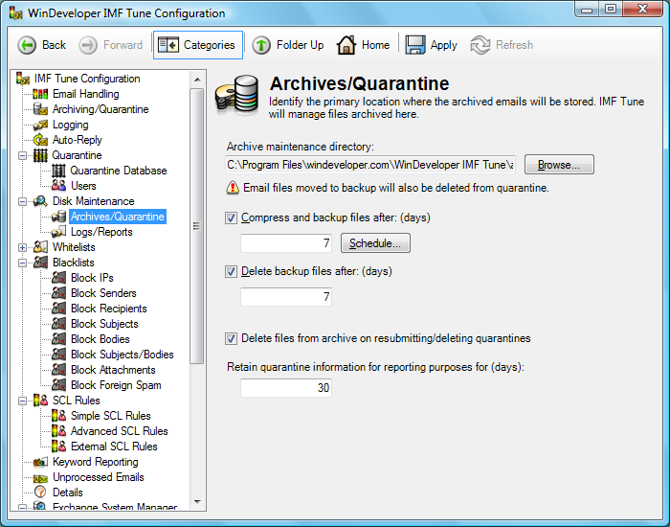Screen dimensions: 670x527
Task: Open Block Senders in the tree
Action: click(x=103, y=293)
